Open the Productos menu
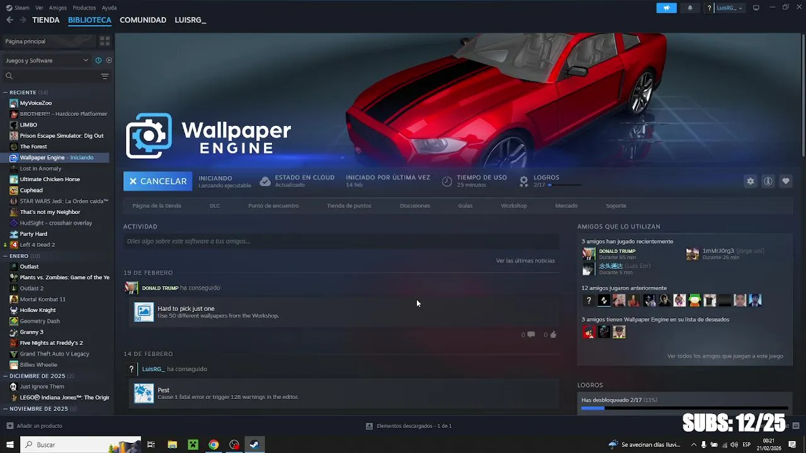The image size is (806, 453). pos(84,8)
